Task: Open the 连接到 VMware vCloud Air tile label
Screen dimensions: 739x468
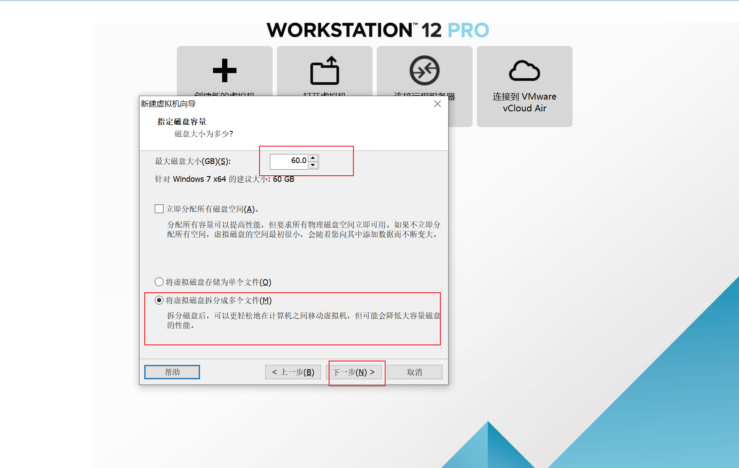Action: 525,102
